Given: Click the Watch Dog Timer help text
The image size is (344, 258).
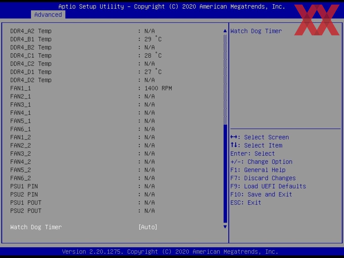Looking at the screenshot, I should coord(256,31).
